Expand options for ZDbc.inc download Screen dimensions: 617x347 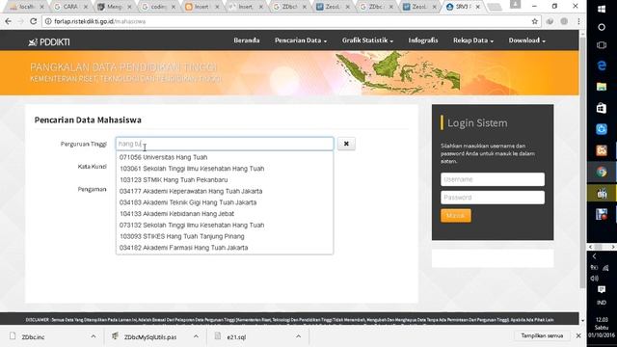pyautogui.click(x=94, y=336)
